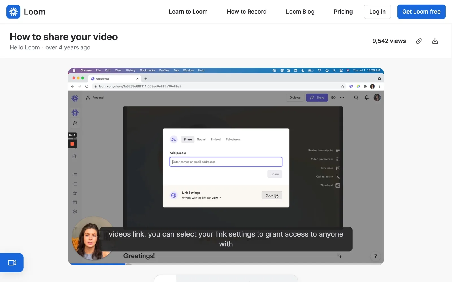Click the user avatar in Loom toolbar
The width and height of the screenshot is (452, 282).
pos(377,98)
